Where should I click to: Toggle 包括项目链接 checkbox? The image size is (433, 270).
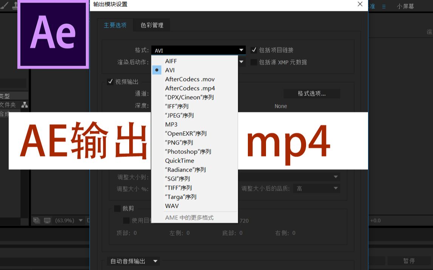click(254, 50)
